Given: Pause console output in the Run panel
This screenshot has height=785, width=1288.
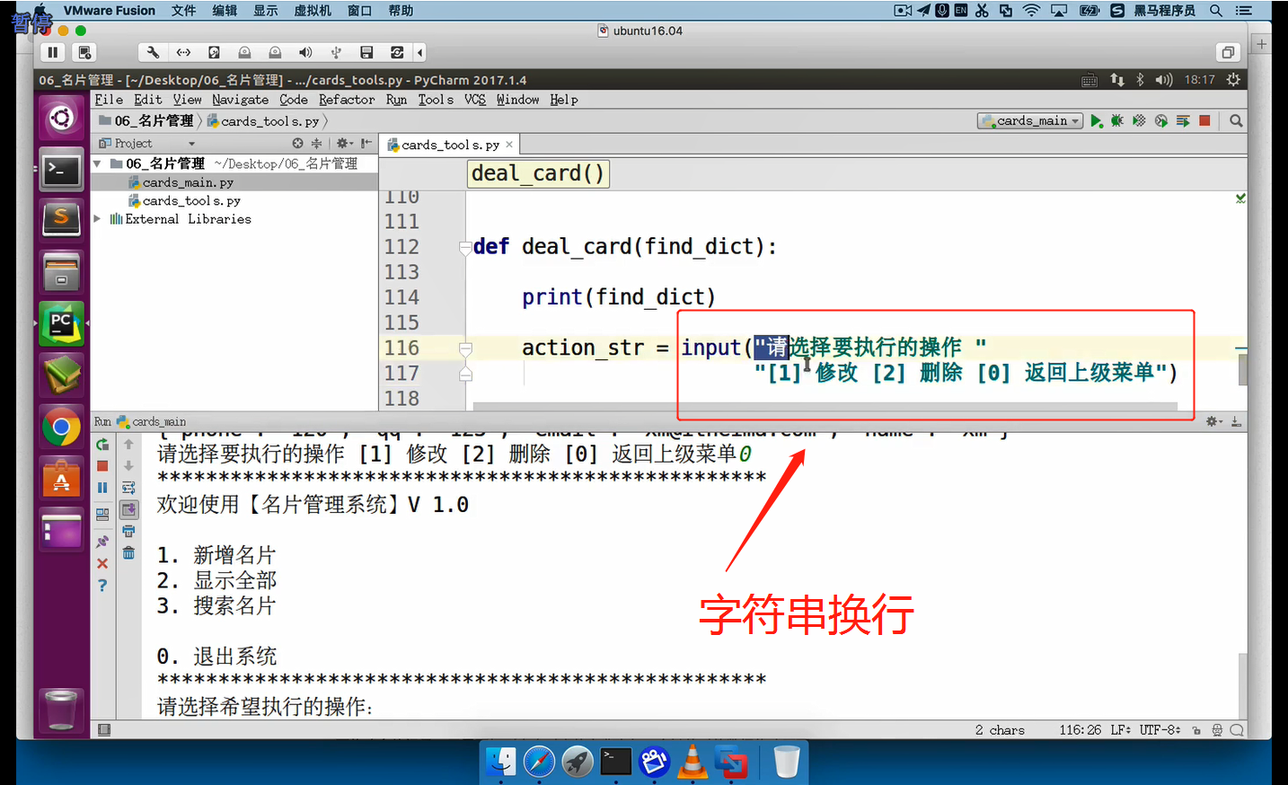Looking at the screenshot, I should (x=102, y=488).
